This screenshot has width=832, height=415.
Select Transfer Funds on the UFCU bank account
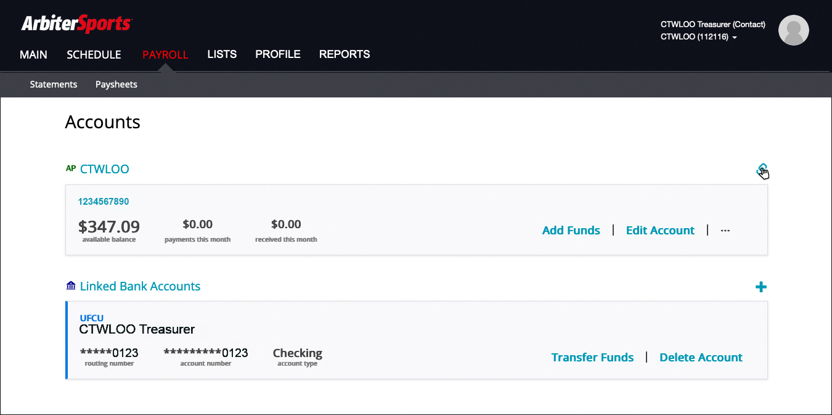click(592, 357)
